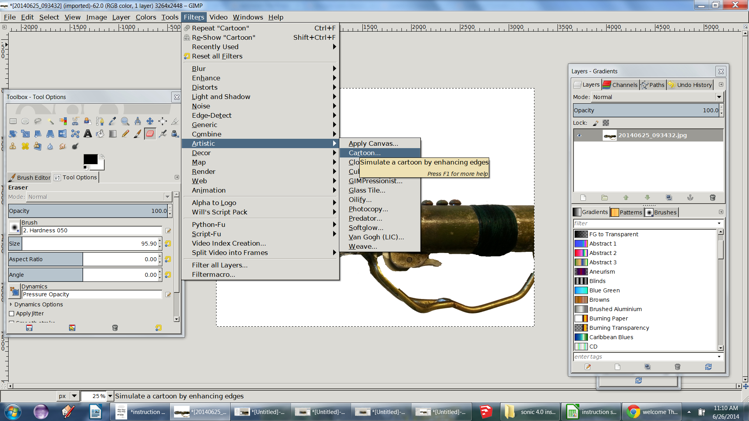This screenshot has width=749, height=421.
Task: Click the black foreground color swatch
Action: pos(91,159)
